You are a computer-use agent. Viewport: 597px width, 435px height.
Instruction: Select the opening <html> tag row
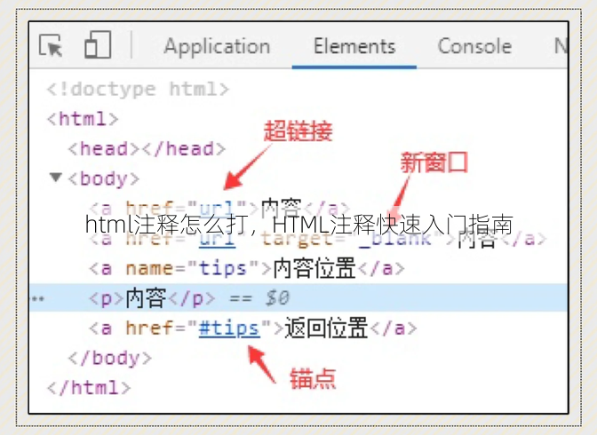(83, 119)
